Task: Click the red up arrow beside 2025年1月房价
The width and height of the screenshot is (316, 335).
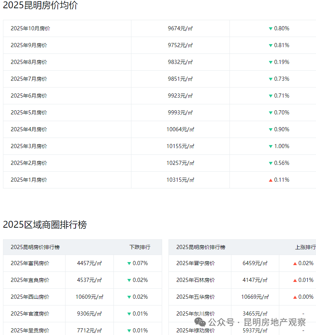Action: pos(270,180)
